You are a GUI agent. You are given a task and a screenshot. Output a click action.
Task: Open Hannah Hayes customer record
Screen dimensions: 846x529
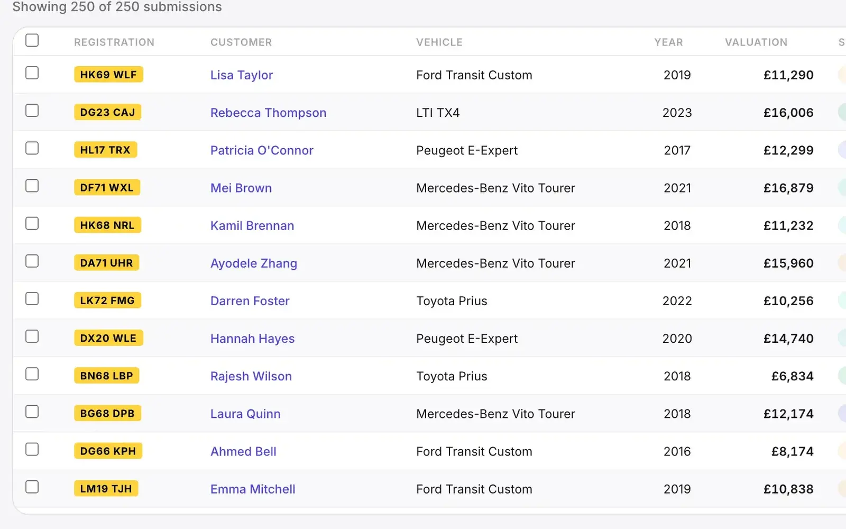253,339
